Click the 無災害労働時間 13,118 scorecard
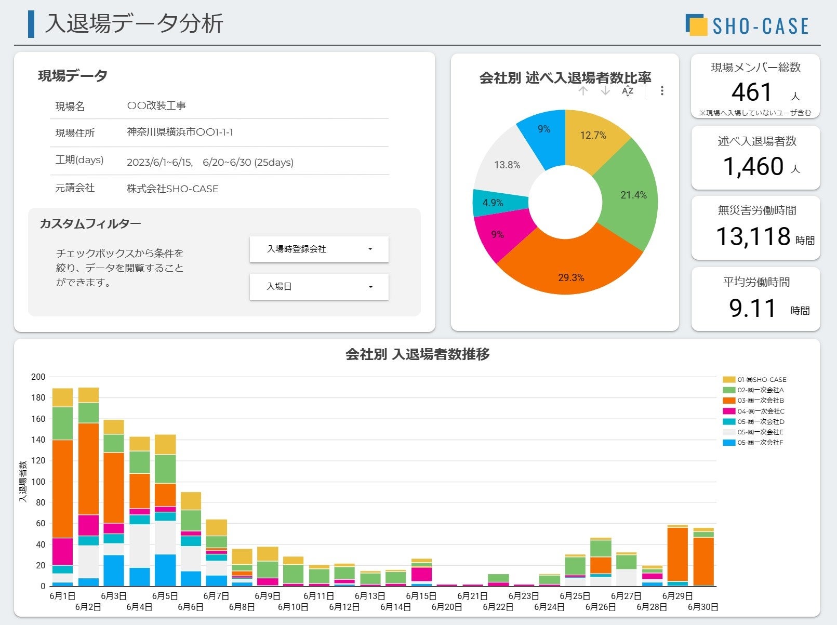Viewport: 837px width, 625px height. point(755,228)
